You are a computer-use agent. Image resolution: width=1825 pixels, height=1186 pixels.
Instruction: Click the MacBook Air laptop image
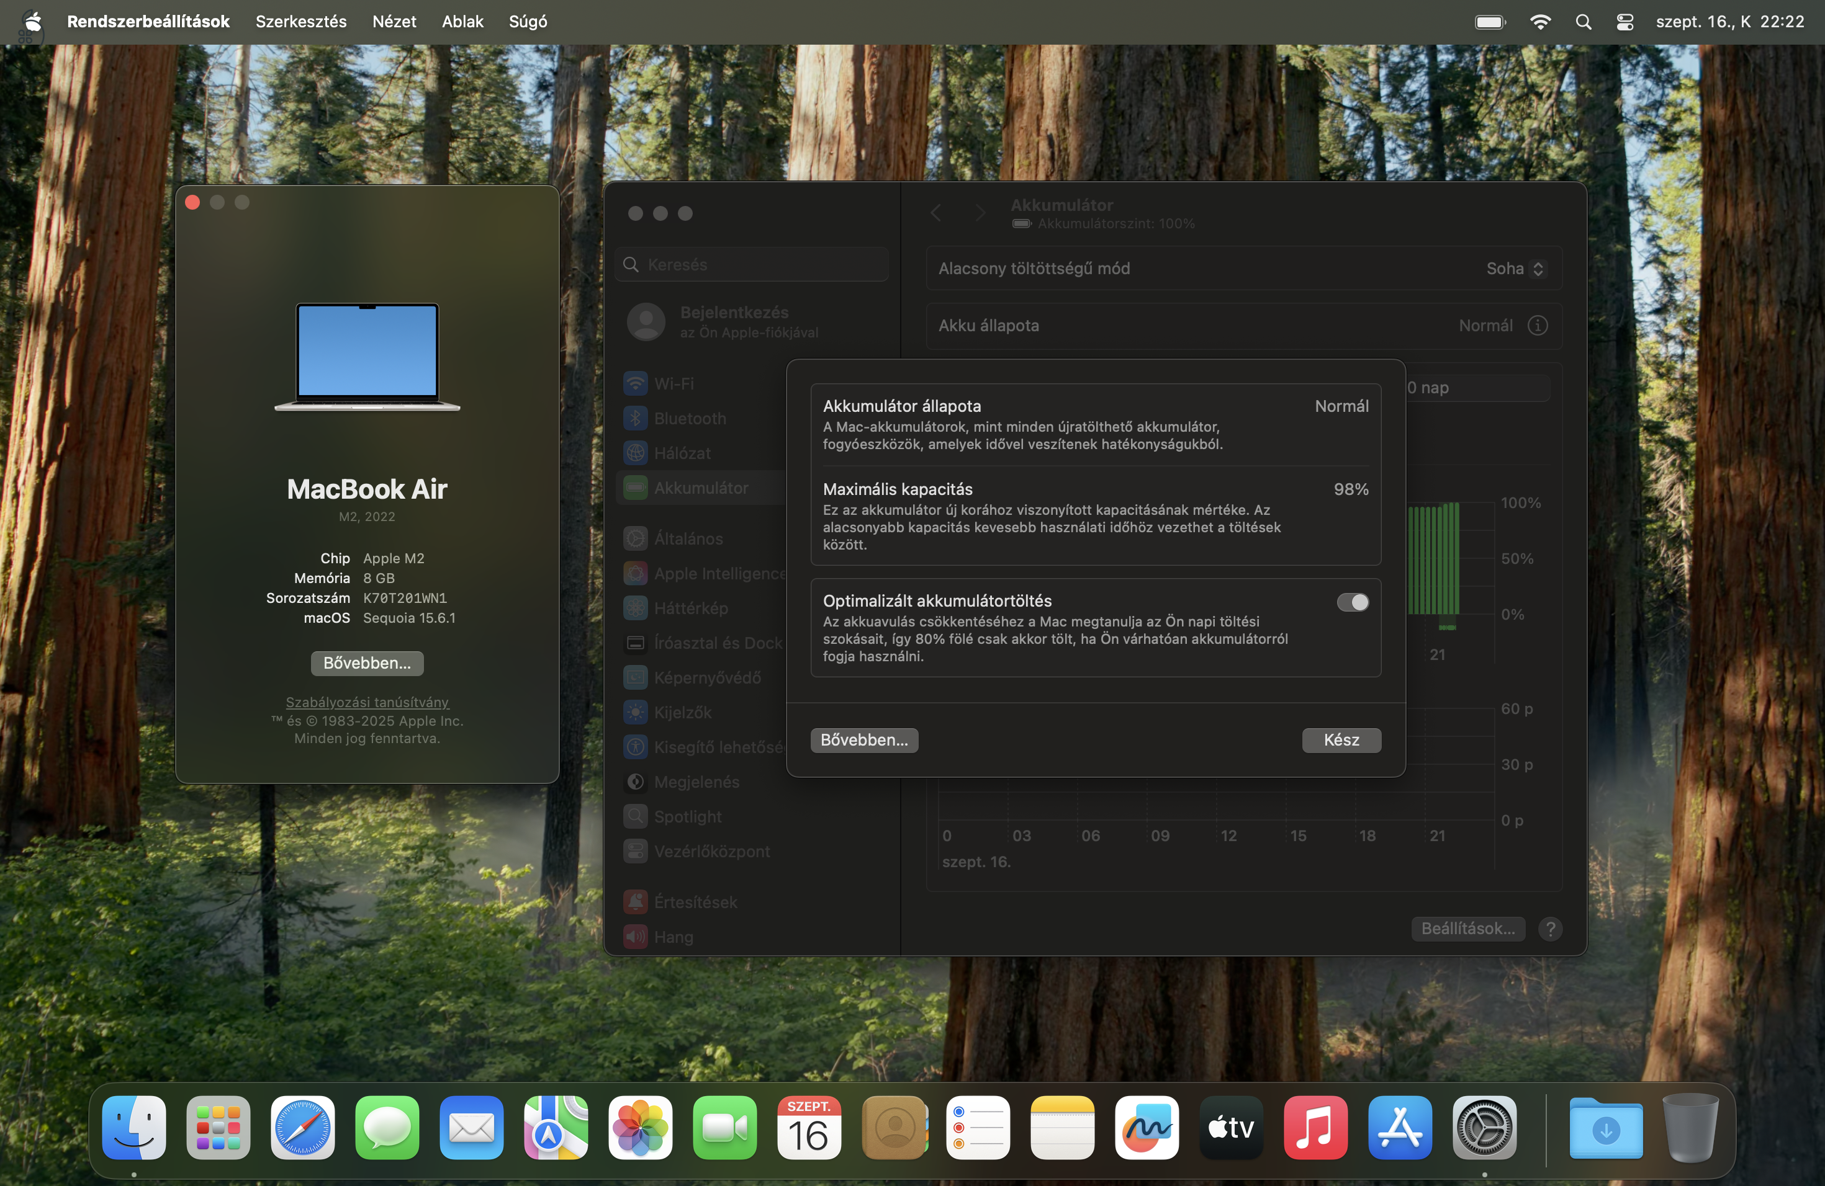(367, 357)
